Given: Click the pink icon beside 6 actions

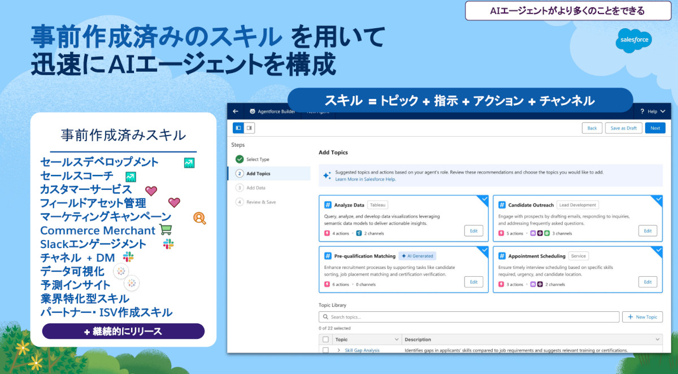Looking at the screenshot, I should click(x=327, y=284).
